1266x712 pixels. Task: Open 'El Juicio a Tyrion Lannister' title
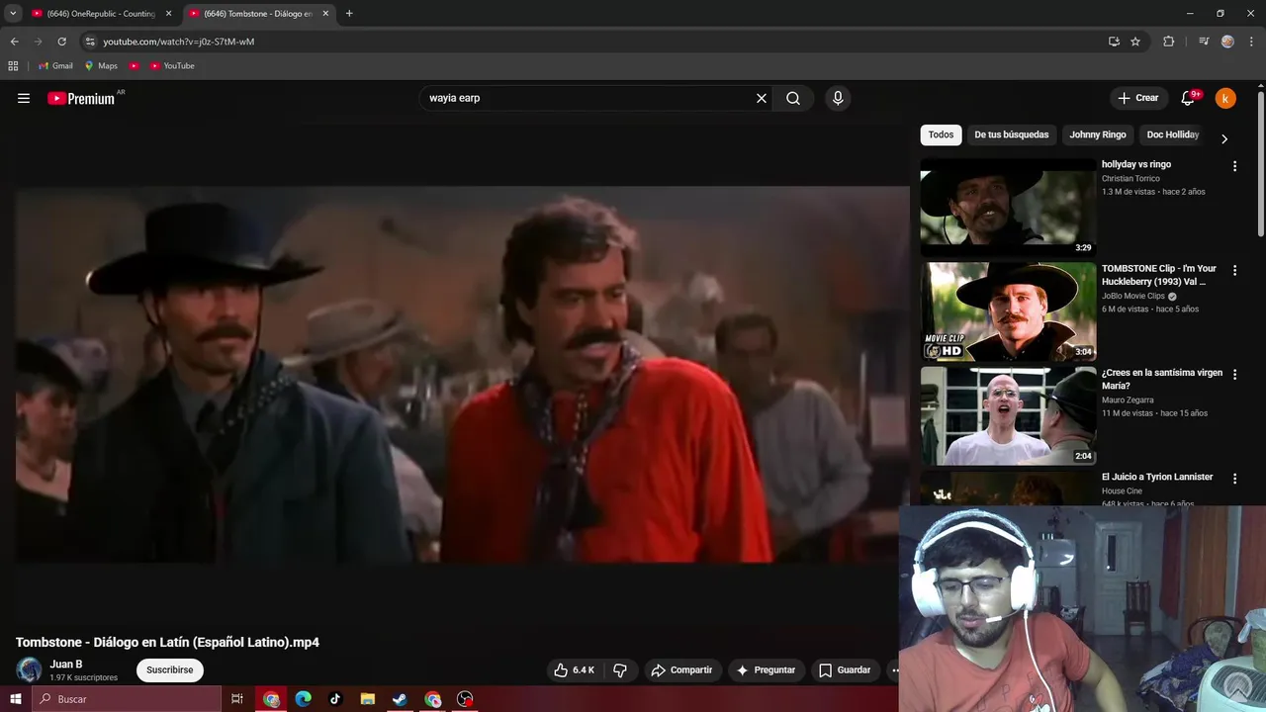tap(1157, 477)
